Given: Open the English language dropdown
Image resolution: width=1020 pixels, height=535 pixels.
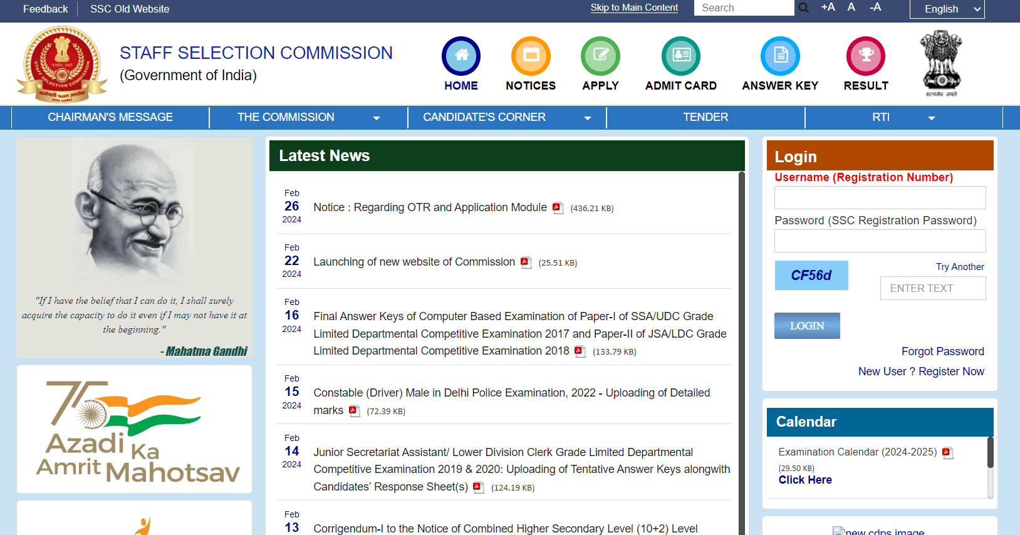Looking at the screenshot, I should (x=947, y=9).
